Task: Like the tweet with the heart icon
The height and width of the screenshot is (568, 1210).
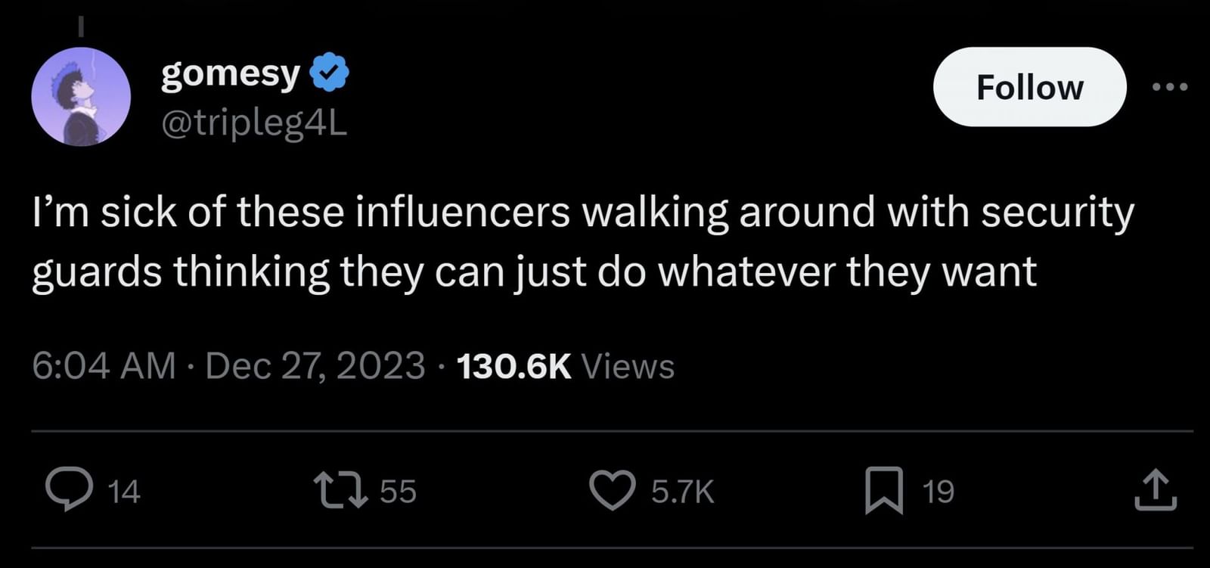Action: (612, 489)
